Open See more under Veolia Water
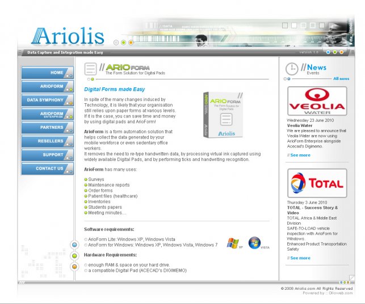This screenshot has height=304, width=365. 300,155
